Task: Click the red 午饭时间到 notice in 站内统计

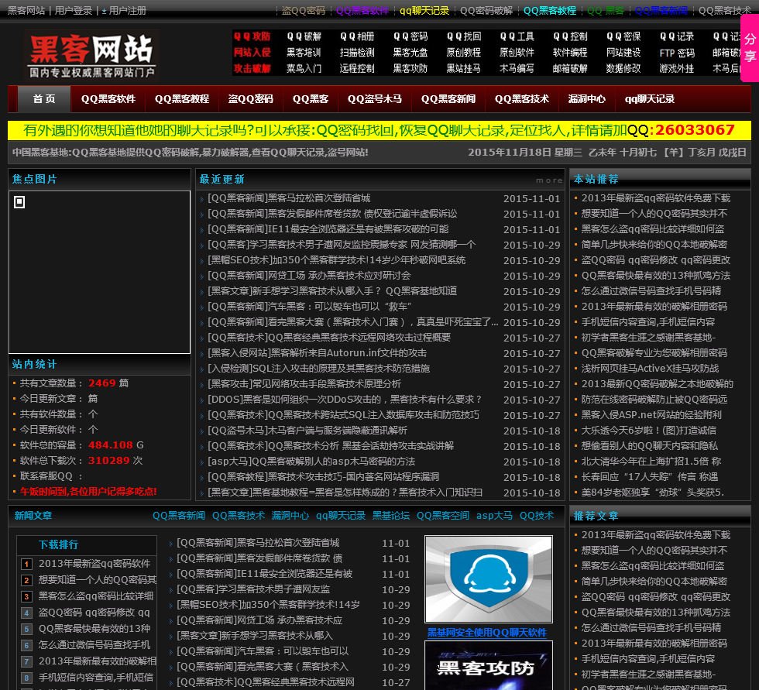Action: click(x=88, y=491)
